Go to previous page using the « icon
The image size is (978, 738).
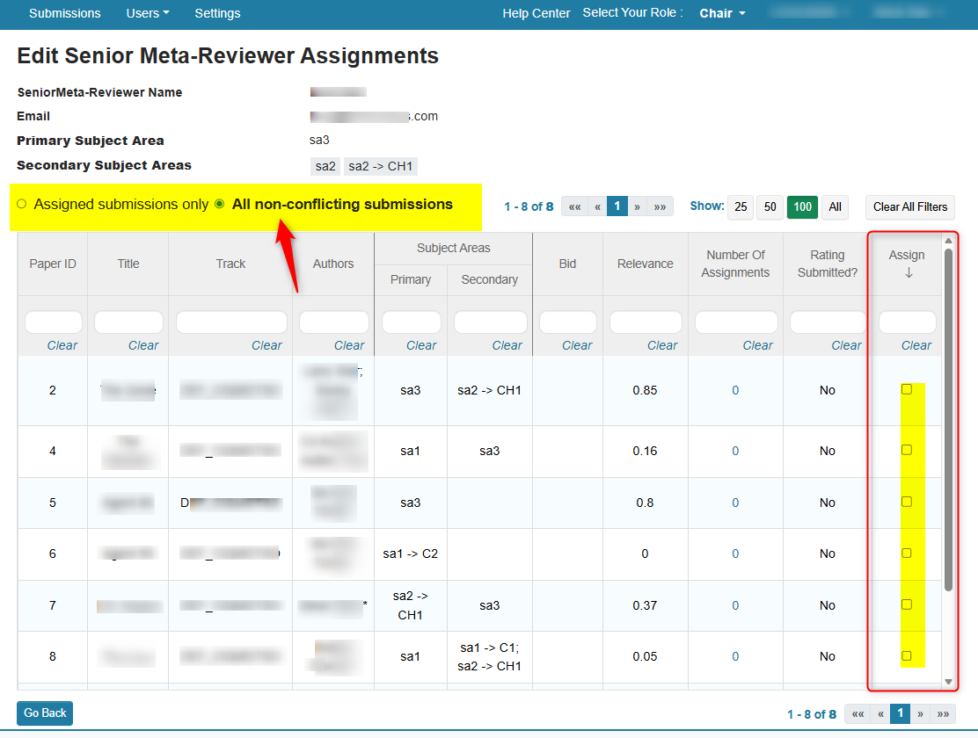click(x=596, y=206)
